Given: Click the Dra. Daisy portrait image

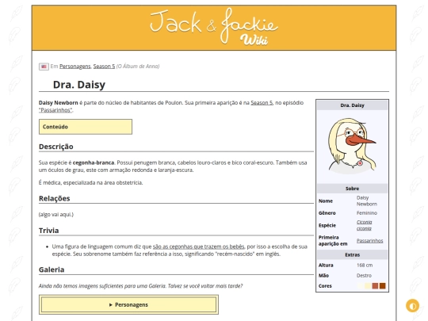Looking at the screenshot, I should (x=352, y=146).
